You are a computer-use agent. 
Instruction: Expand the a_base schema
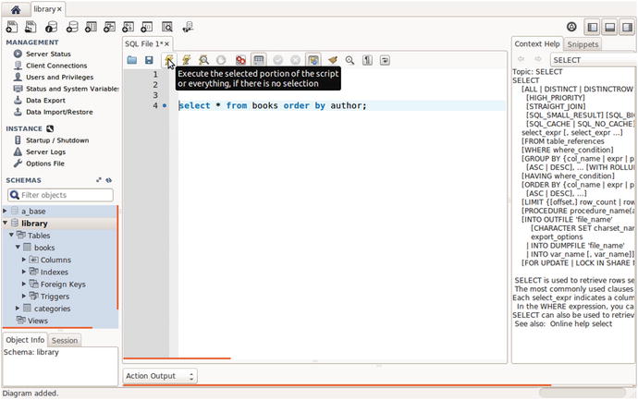pyautogui.click(x=5, y=211)
